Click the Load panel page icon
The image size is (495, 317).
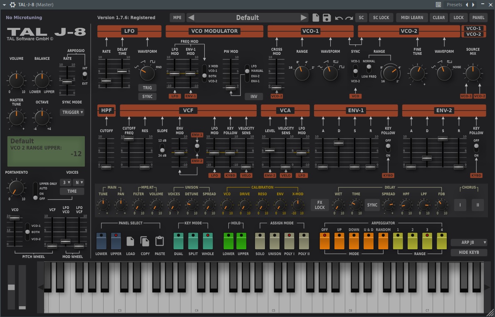(x=130, y=241)
